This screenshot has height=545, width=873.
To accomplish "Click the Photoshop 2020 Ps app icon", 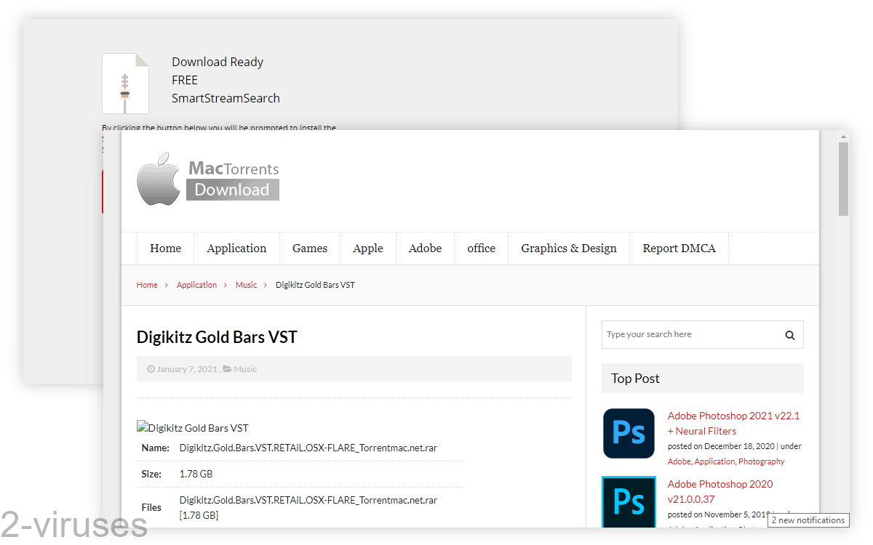I will 629,501.
